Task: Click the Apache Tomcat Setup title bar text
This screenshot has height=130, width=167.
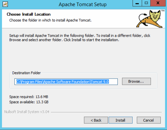Action: (x=83, y=5)
